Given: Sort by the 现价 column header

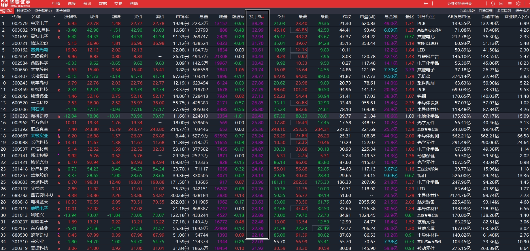Looking at the screenshot, I should pyautogui.click(x=94, y=17).
